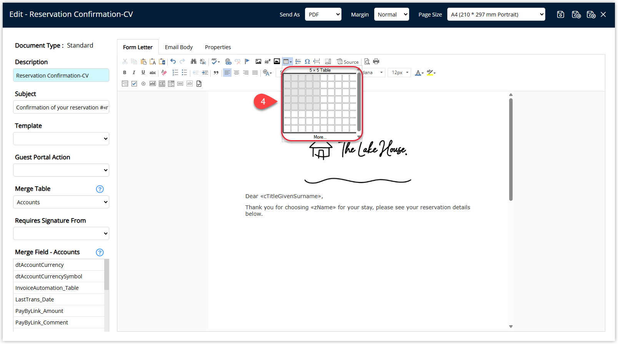Insert a checkbox form field
618x344 pixels.
point(134,84)
